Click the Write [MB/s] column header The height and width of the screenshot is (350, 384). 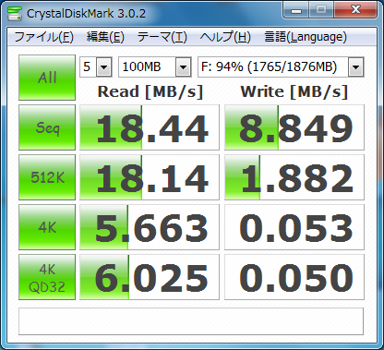pos(294,91)
